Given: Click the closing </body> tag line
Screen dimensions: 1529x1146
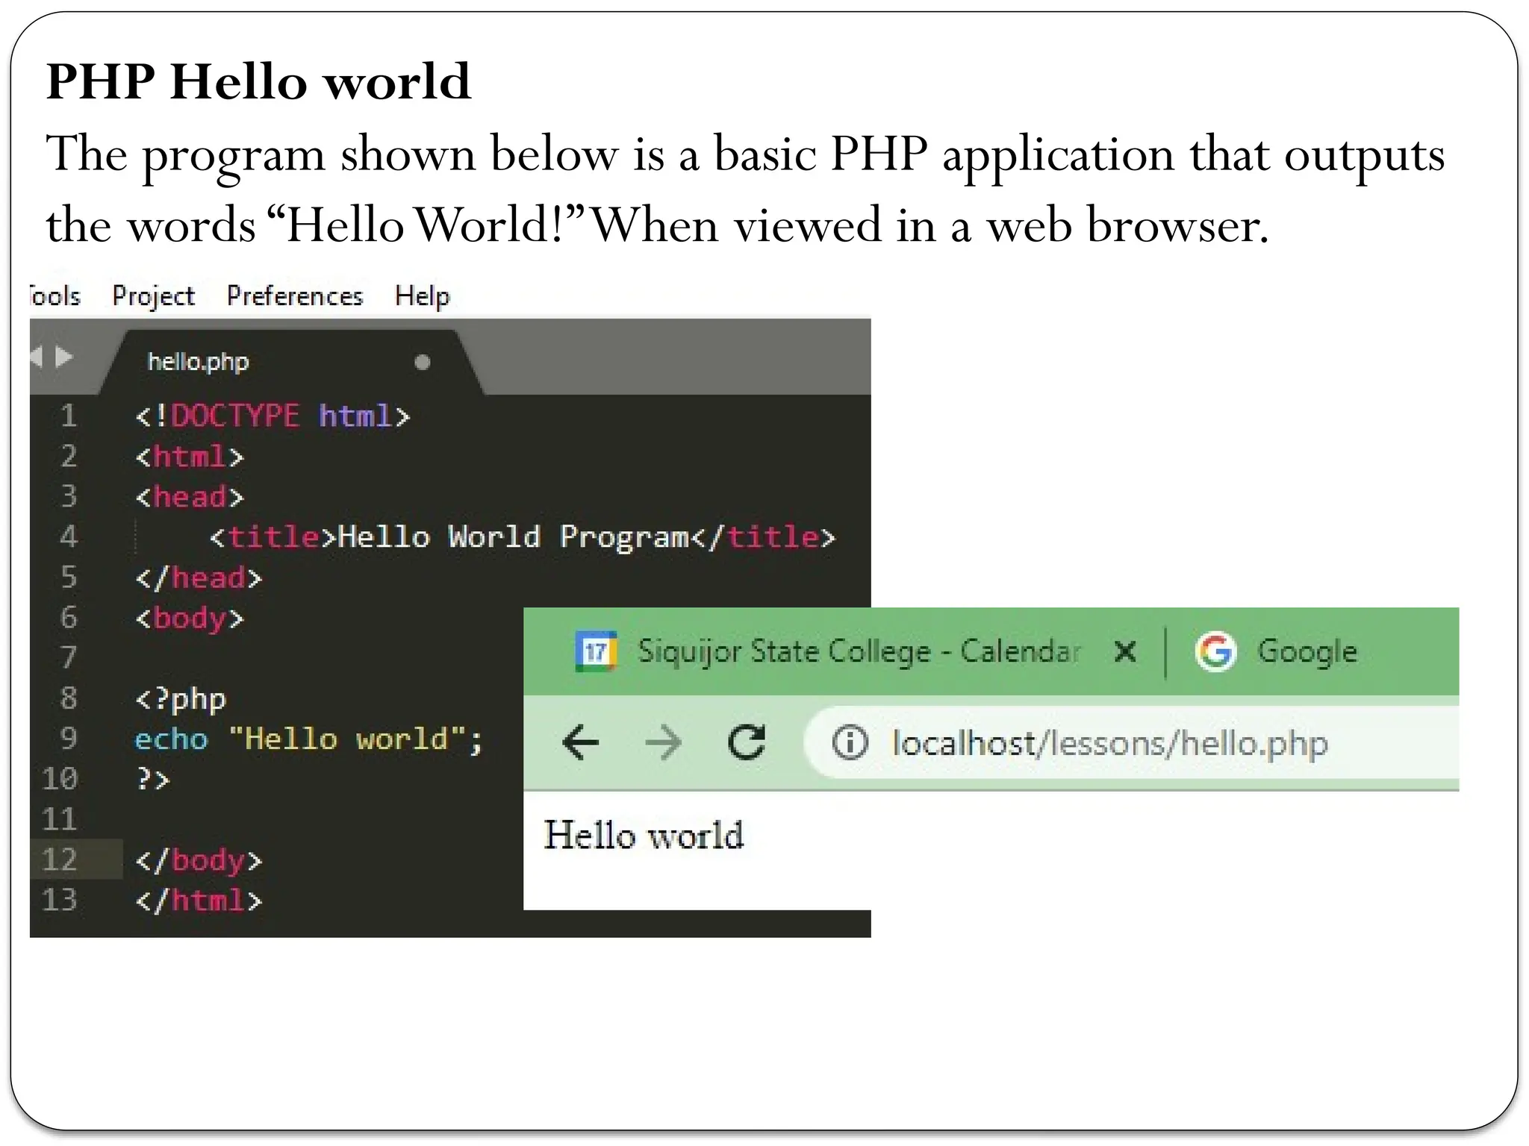Looking at the screenshot, I should 199,860.
